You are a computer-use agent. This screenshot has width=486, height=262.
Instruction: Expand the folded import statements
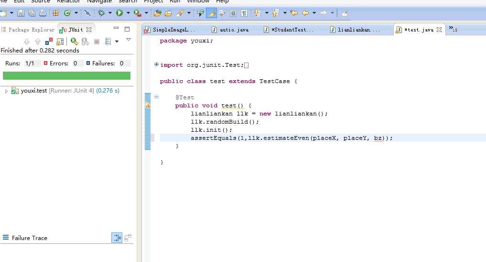(157, 64)
